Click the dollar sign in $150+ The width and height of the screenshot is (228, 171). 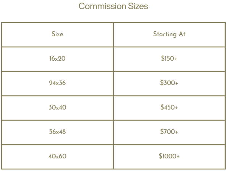163,58
